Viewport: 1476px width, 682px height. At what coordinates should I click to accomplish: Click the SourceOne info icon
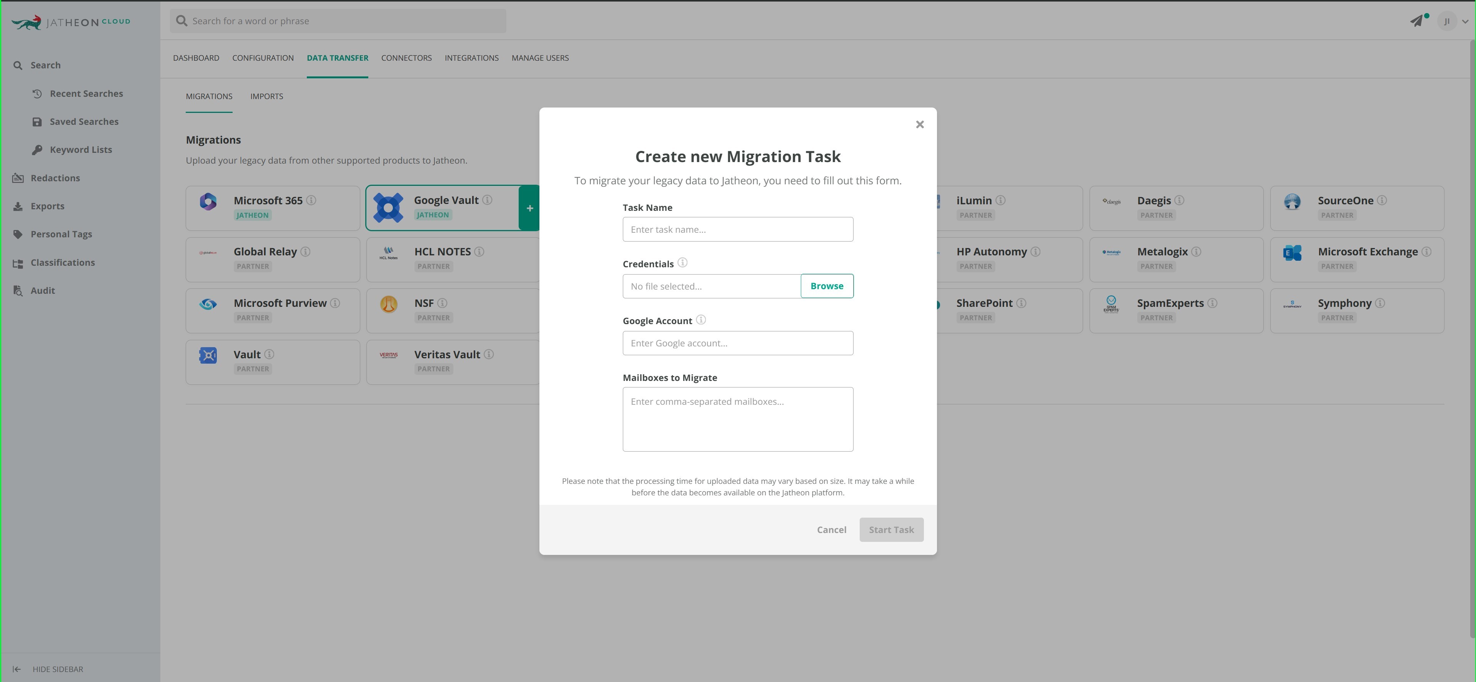(x=1382, y=200)
